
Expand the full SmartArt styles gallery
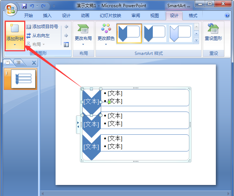coord(196,41)
